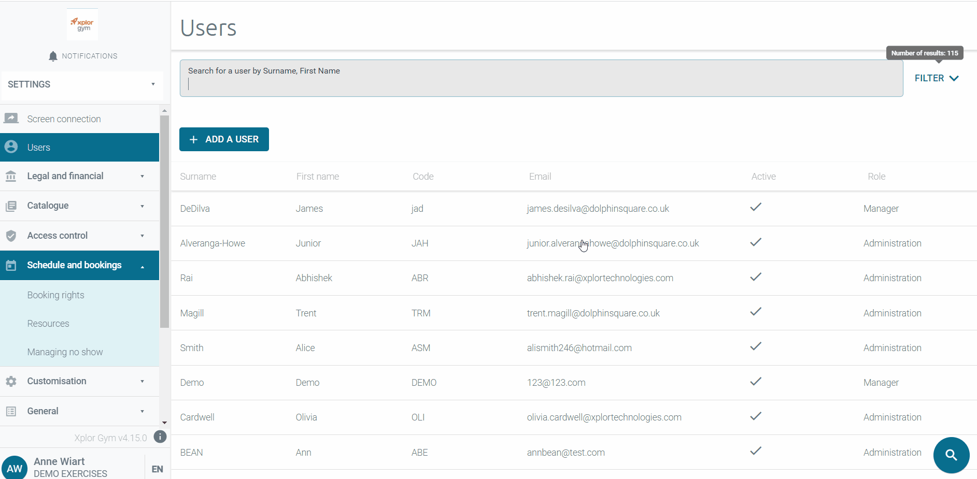Screen dimensions: 977x479
Task: Toggle active checkmark for Demo user
Action: 756,381
